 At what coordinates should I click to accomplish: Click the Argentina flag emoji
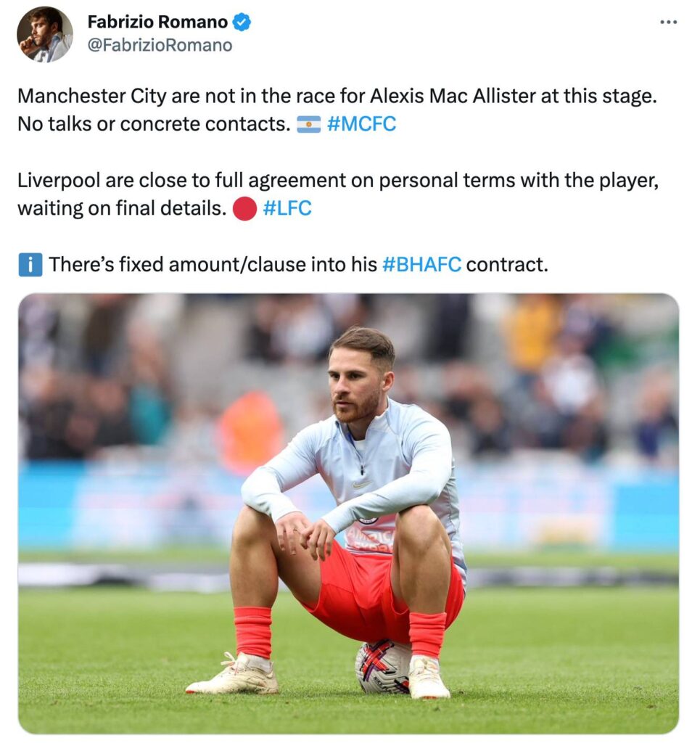[309, 124]
